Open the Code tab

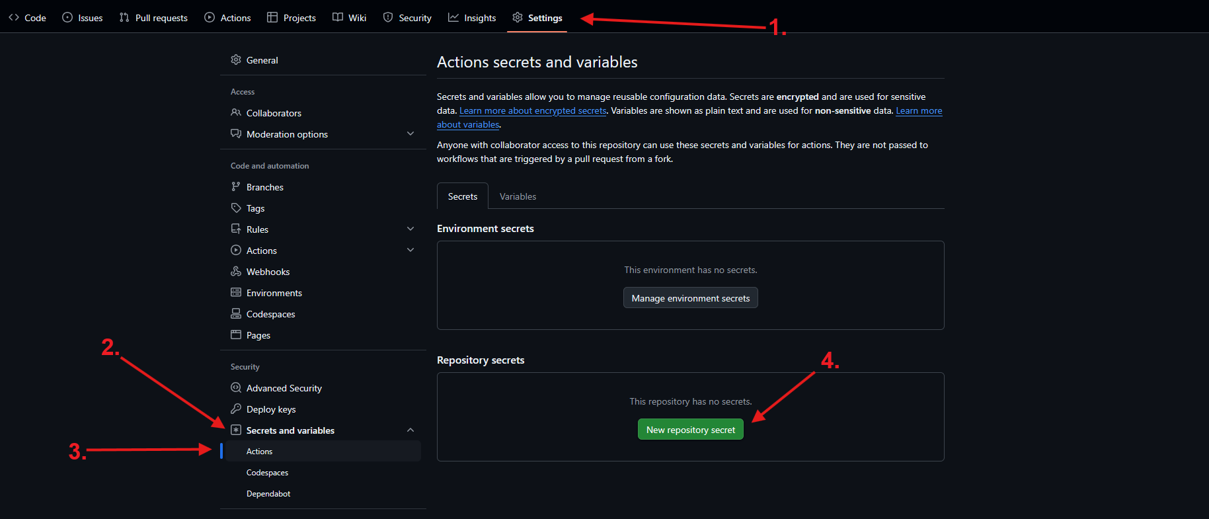pyautogui.click(x=27, y=18)
